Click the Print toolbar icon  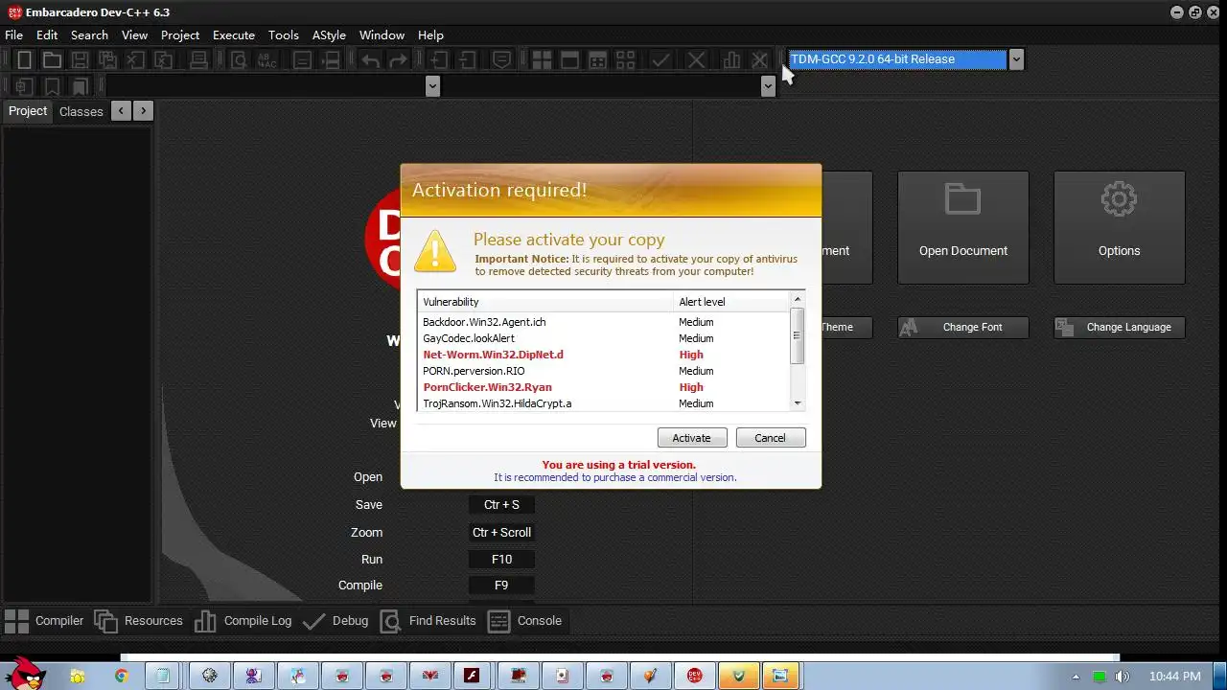[x=198, y=59]
